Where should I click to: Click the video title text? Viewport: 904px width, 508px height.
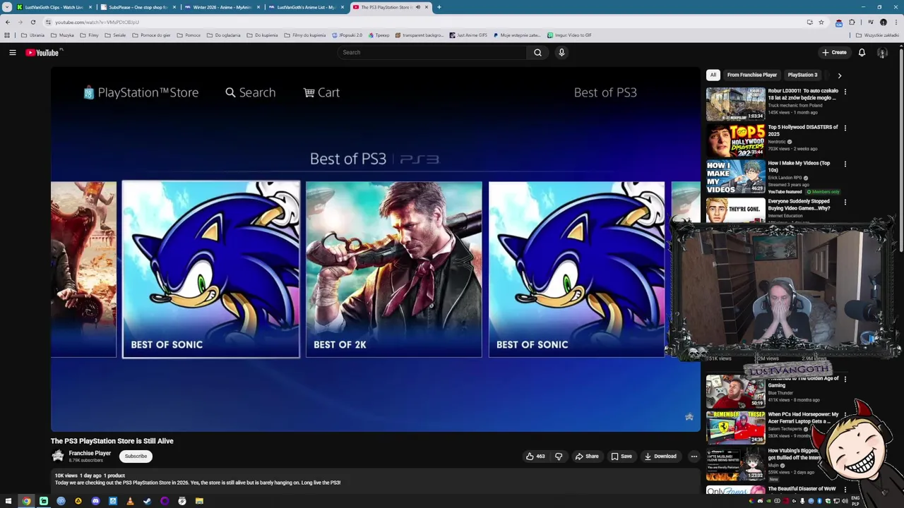coord(112,441)
